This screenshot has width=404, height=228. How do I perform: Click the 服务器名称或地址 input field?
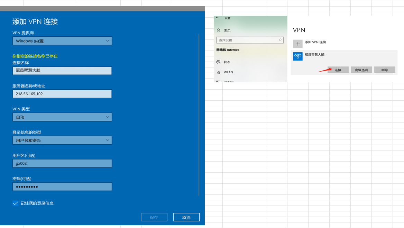point(62,94)
